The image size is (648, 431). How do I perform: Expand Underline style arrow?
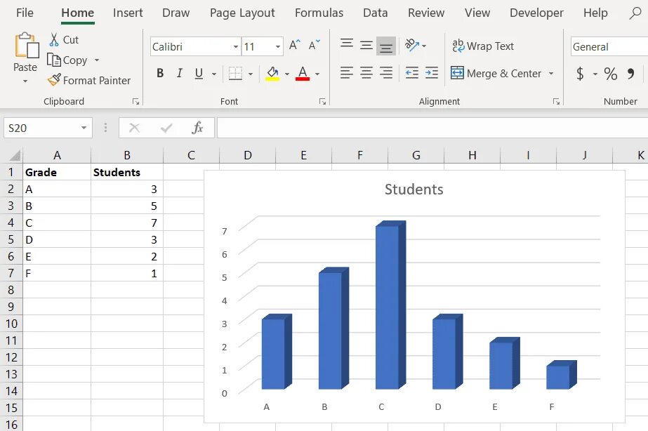(x=213, y=74)
